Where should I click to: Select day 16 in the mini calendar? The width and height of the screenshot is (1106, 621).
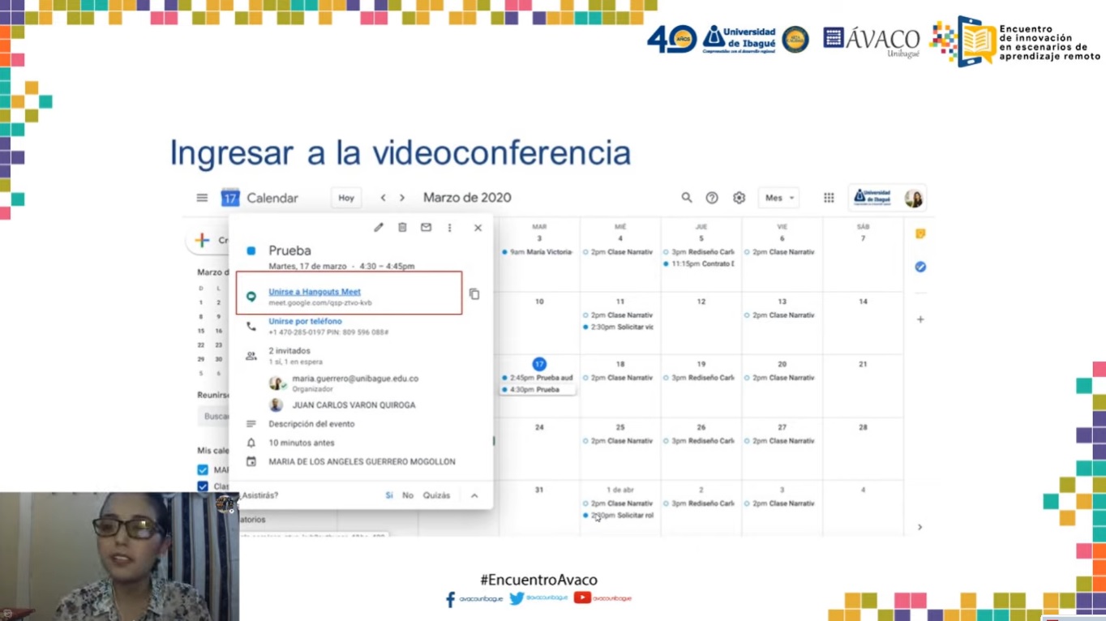pos(218,331)
